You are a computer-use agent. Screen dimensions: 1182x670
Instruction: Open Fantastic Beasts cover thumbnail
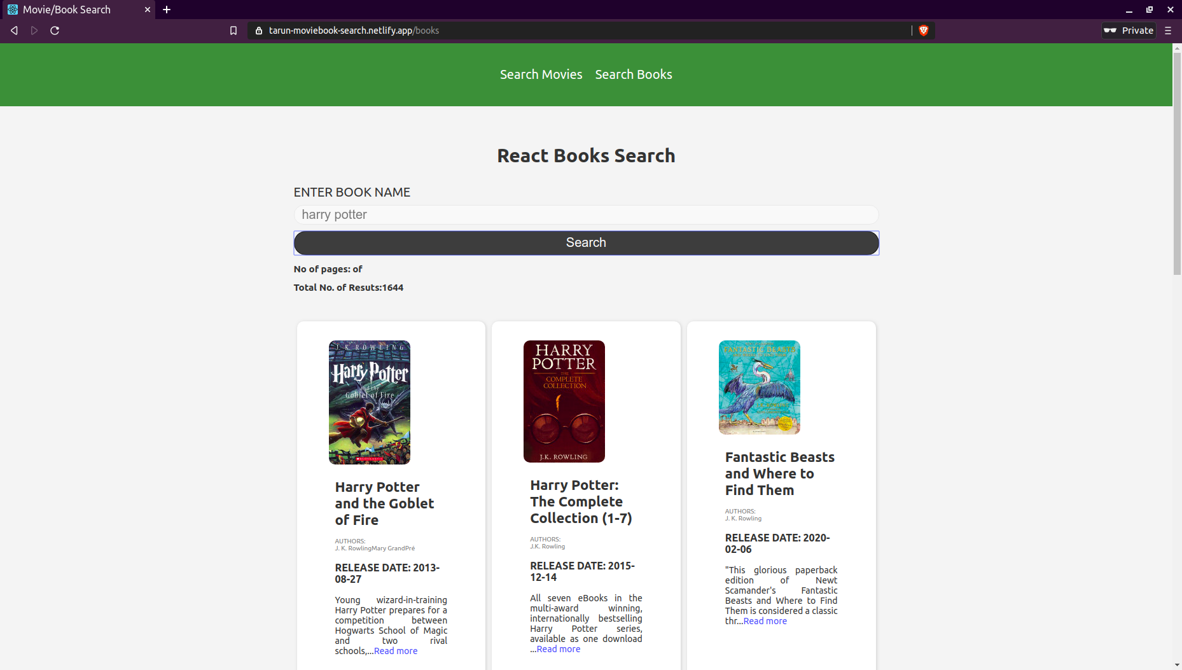click(760, 387)
